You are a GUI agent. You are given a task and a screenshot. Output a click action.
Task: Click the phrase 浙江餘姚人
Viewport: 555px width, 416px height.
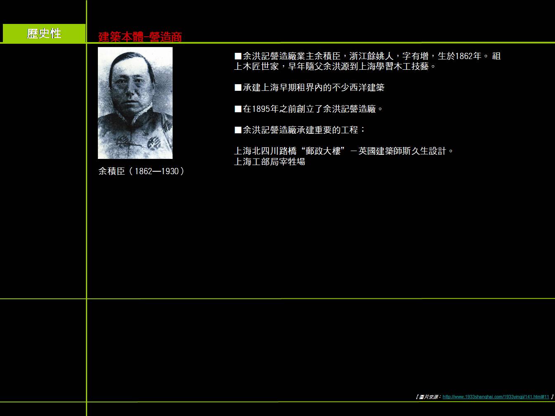tap(371, 56)
